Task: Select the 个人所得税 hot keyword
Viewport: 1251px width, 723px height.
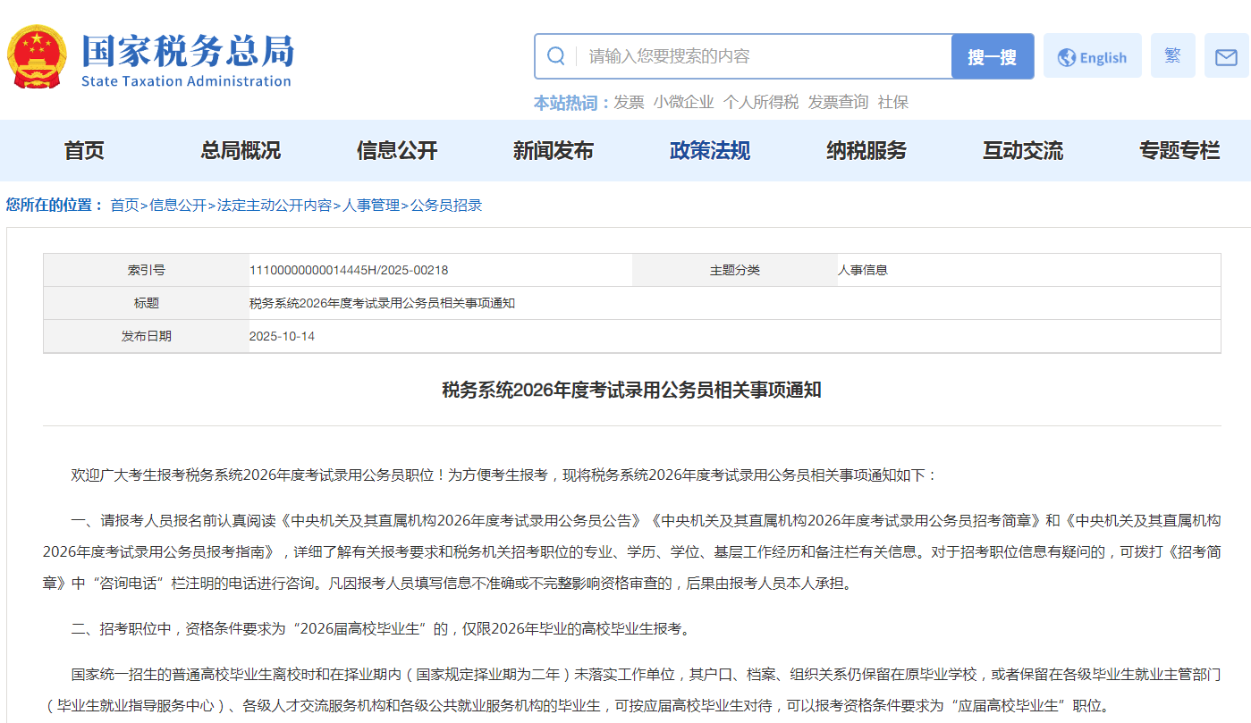Action: 761,103
